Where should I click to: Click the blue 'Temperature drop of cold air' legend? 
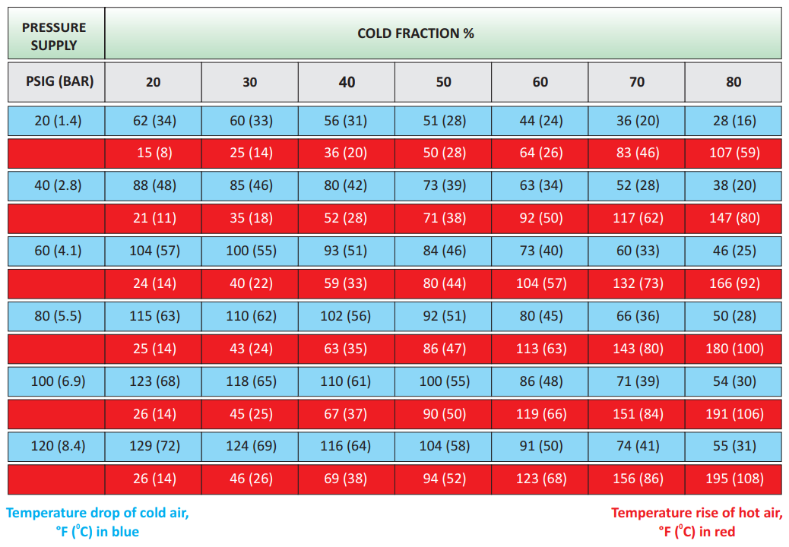(x=97, y=522)
